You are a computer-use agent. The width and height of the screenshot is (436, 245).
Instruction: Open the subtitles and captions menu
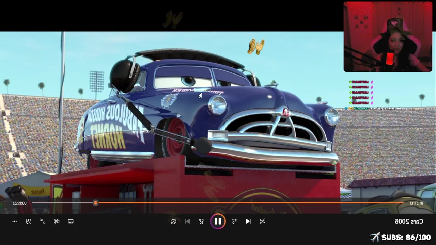click(x=71, y=221)
